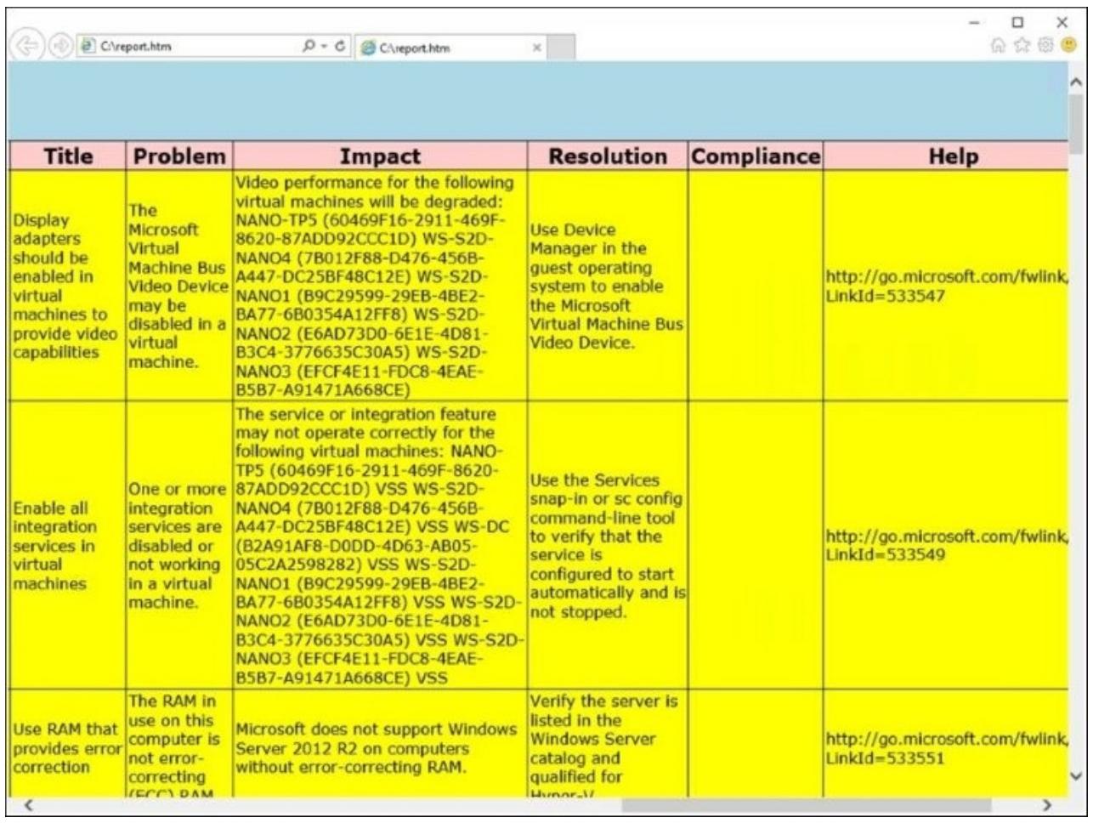This screenshot has height=823, width=1093.
Task: Click the Resolution column header
Action: [x=608, y=156]
